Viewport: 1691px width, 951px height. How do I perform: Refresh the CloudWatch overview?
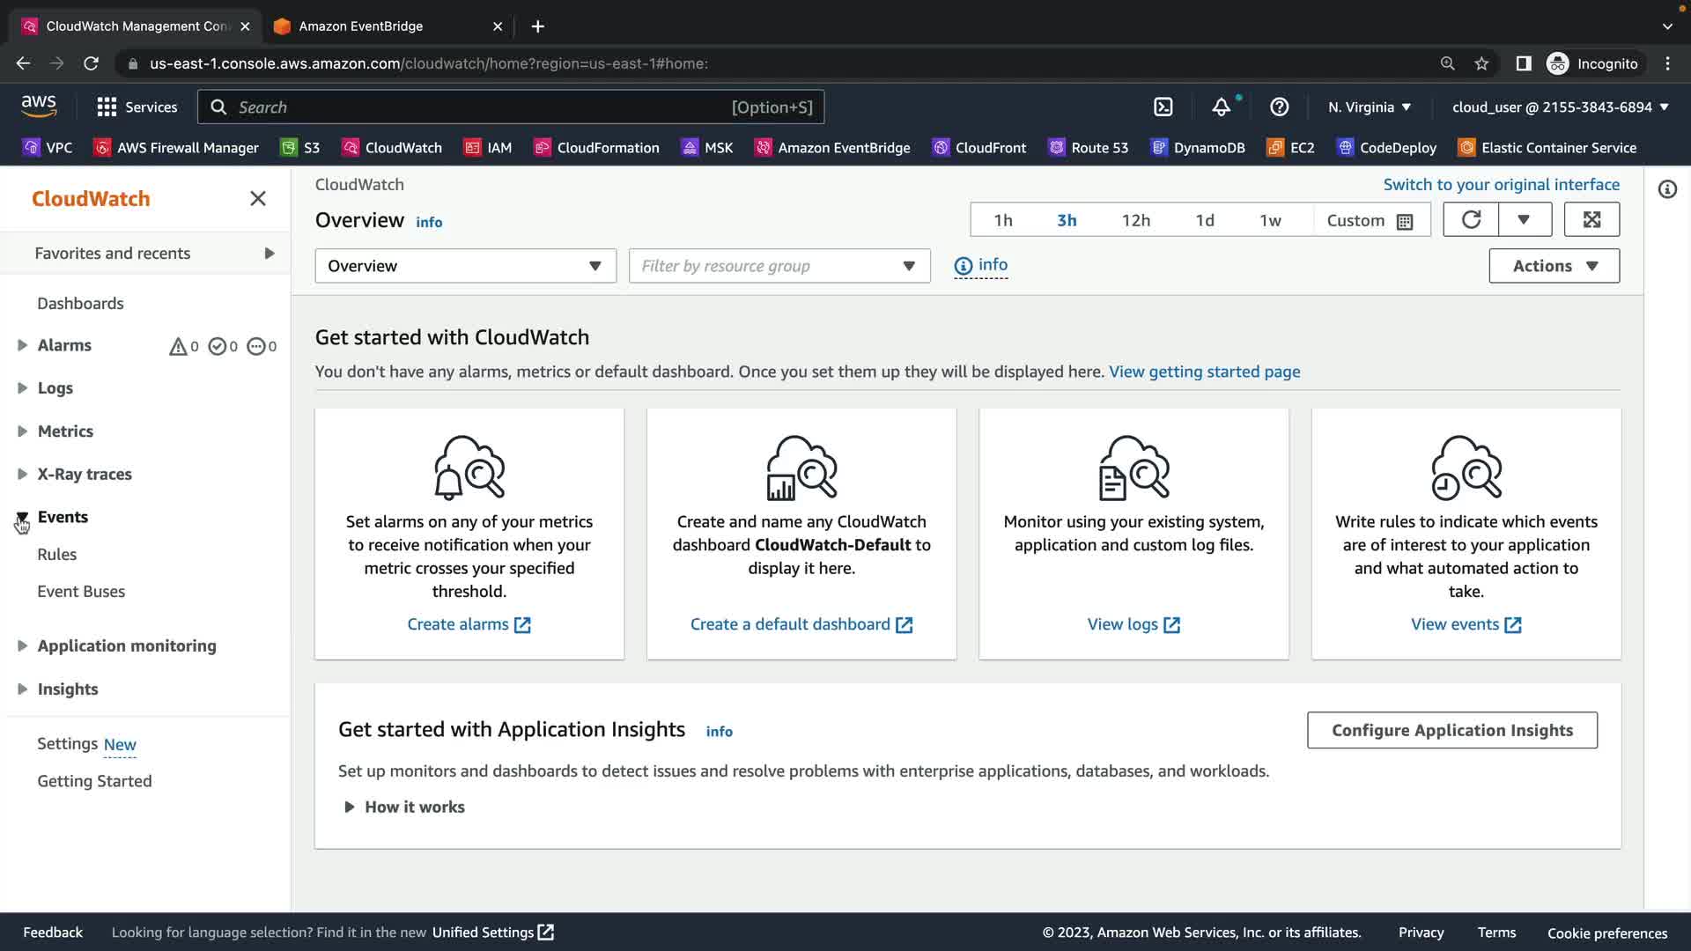point(1471,220)
